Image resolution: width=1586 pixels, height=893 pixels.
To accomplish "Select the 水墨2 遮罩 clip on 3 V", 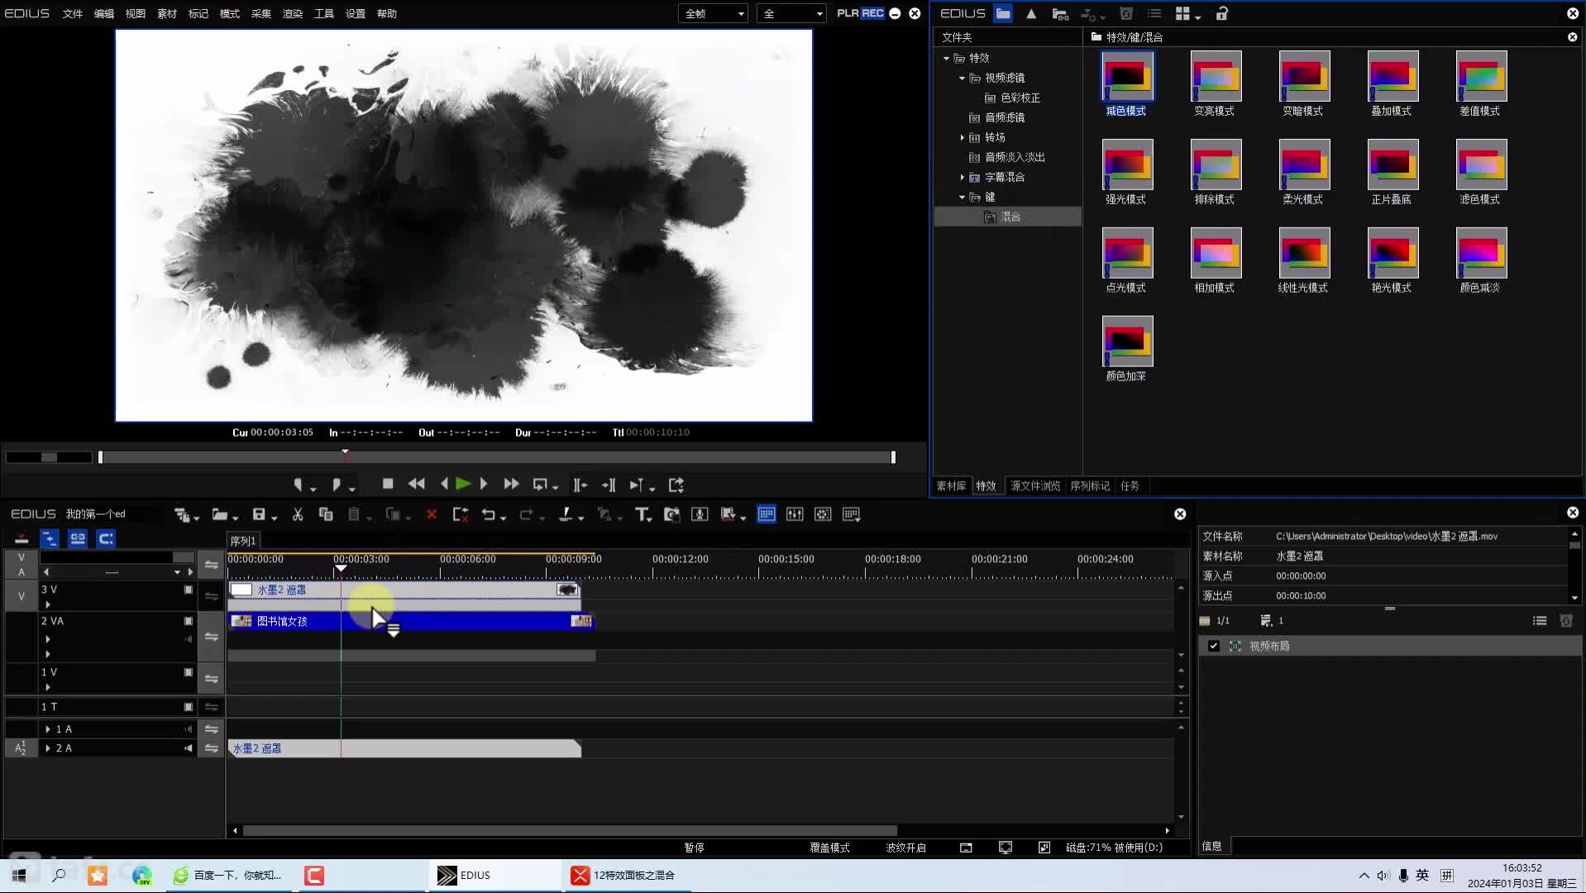I will coord(404,590).
